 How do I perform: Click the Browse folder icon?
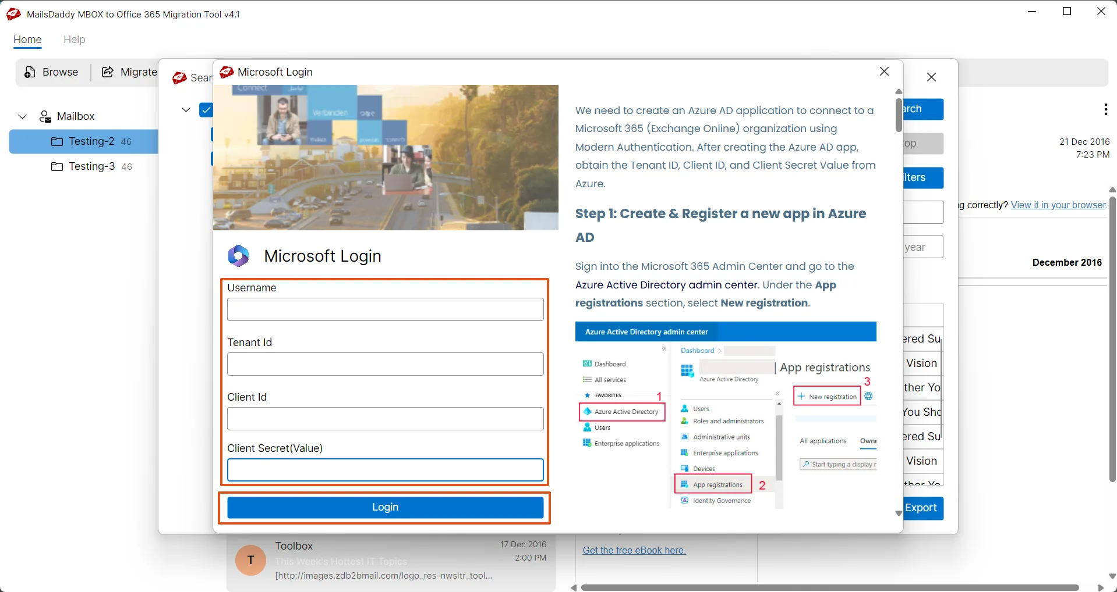30,72
